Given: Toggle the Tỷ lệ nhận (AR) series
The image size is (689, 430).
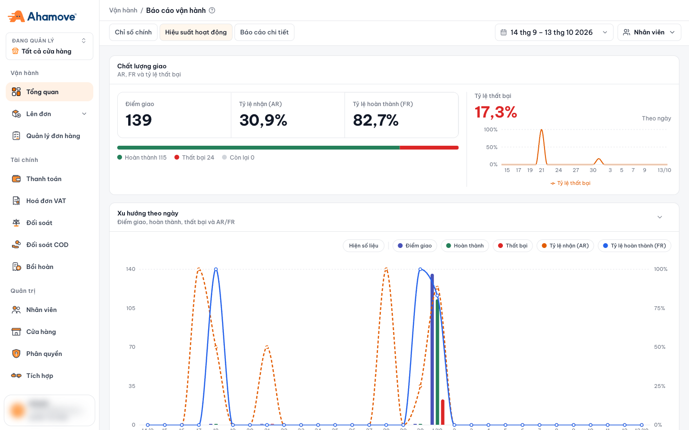Looking at the screenshot, I should [565, 246].
